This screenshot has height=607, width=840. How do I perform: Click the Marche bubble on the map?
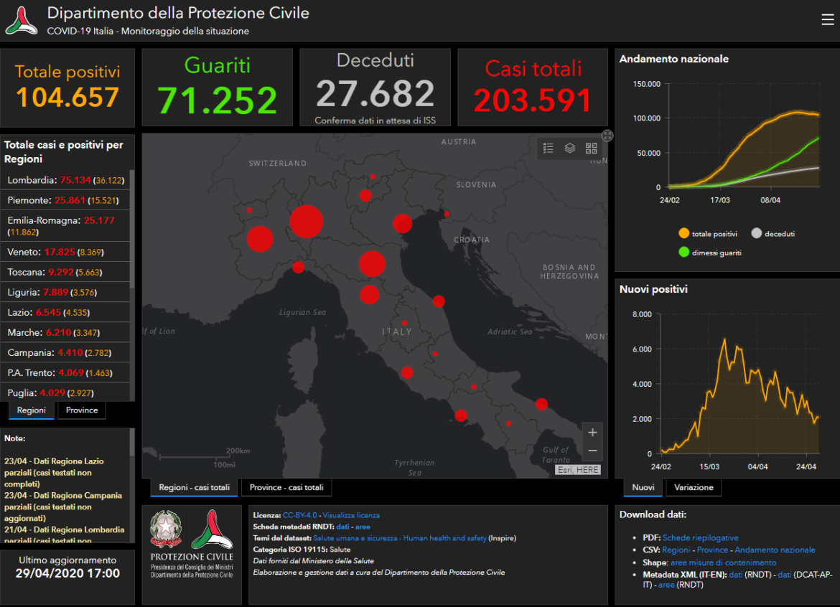(x=439, y=301)
